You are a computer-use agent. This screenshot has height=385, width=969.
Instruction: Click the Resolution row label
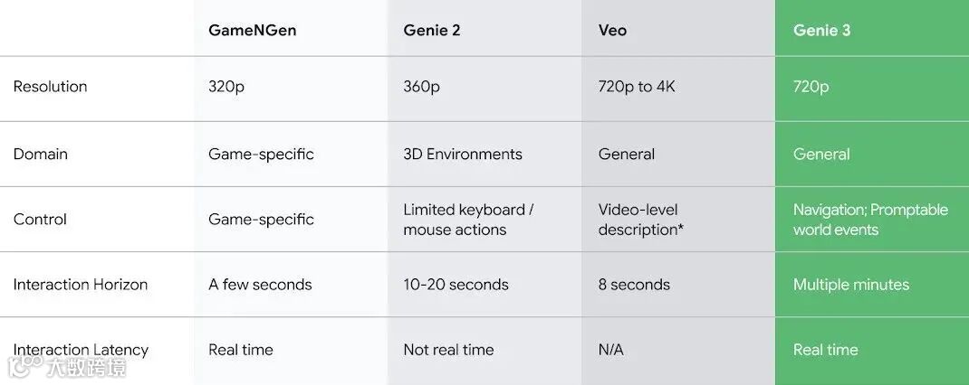pyautogui.click(x=50, y=87)
